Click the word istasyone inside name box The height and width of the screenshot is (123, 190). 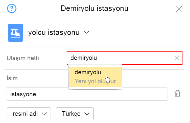[x=23, y=94]
